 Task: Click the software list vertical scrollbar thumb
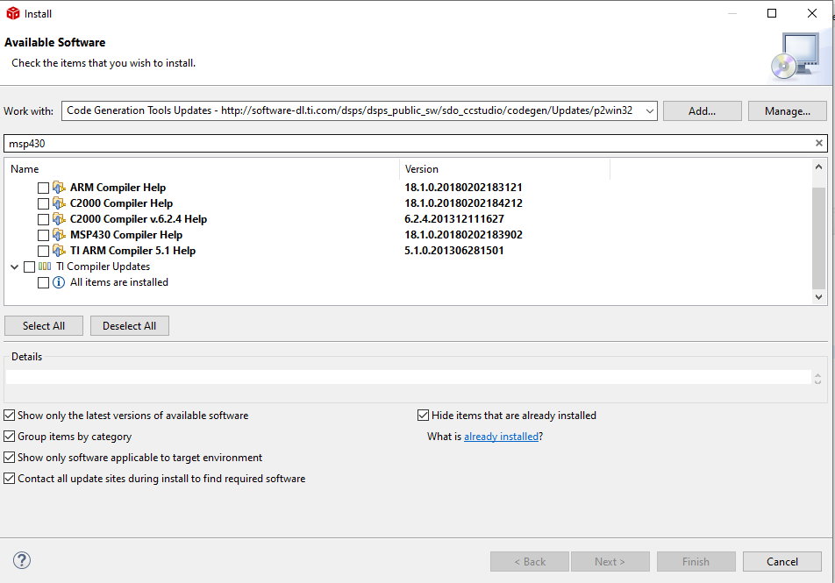click(x=819, y=238)
